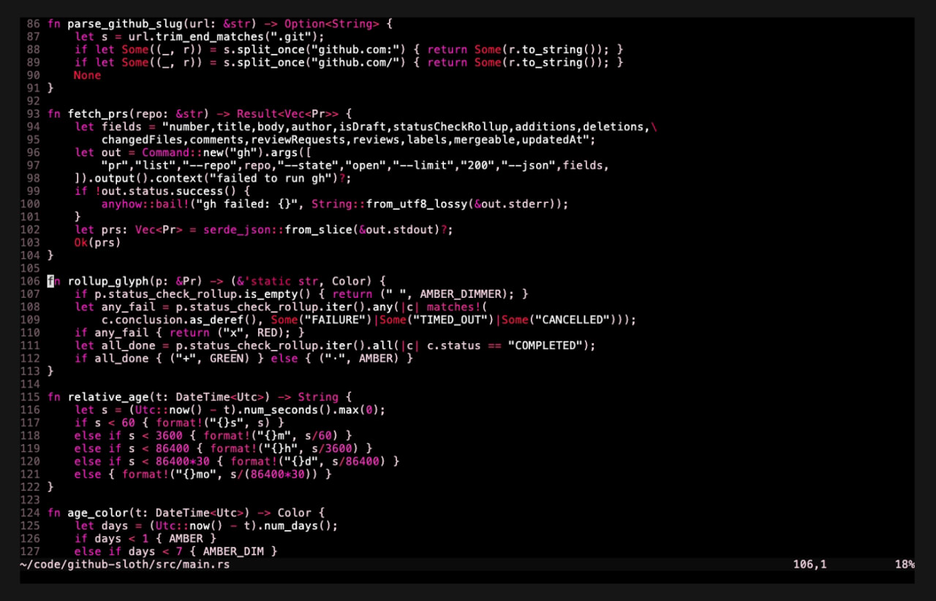936x601 pixels.
Task: Click the "AMBER_DIM" constant on line 127
Action: 233,551
